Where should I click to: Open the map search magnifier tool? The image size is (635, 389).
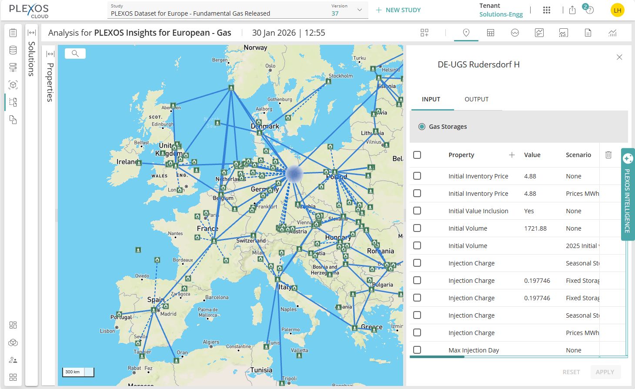point(75,53)
